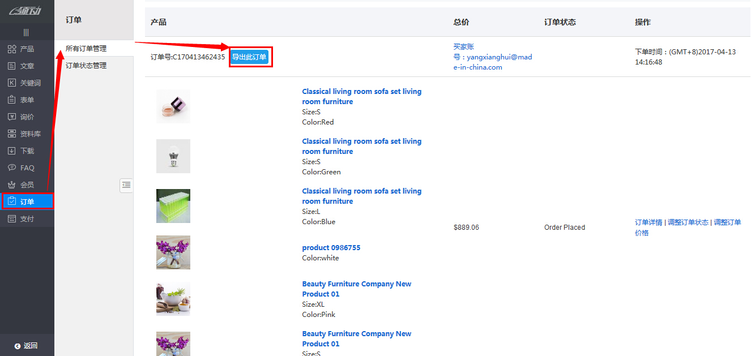The image size is (755, 356).
Task: Open 订单状态管理 menu item
Action: [x=86, y=66]
